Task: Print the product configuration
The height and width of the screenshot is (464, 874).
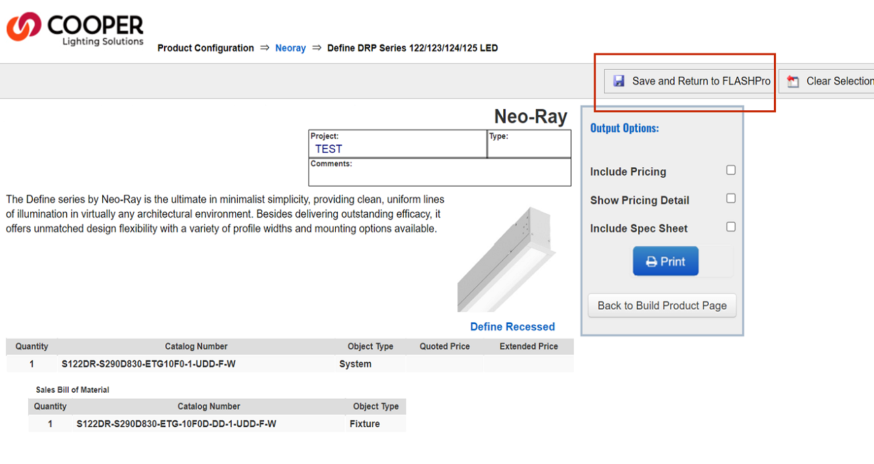Action: (666, 261)
